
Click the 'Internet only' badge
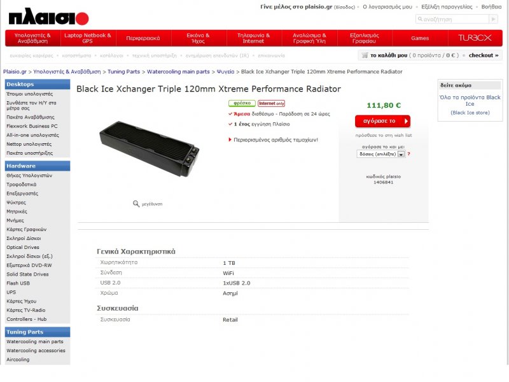272,103
